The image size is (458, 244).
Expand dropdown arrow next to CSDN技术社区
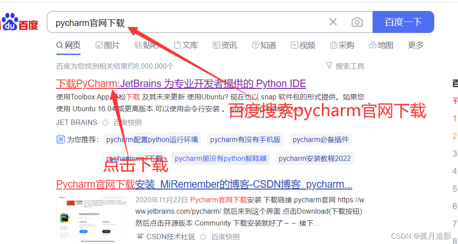point(203,237)
